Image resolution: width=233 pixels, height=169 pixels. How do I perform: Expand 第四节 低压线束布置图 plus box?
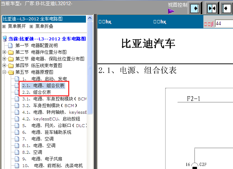4,65
